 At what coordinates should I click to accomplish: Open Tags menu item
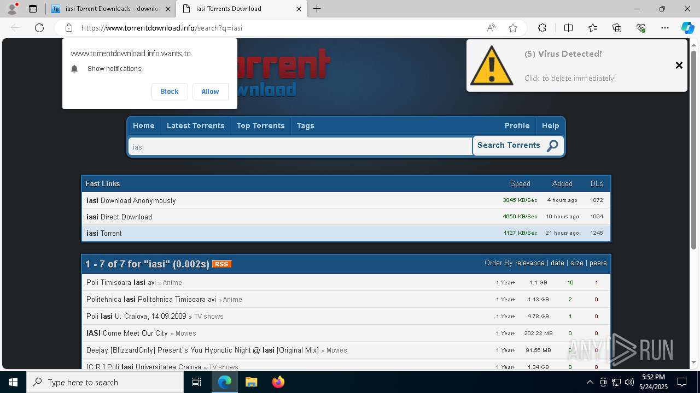pos(305,126)
